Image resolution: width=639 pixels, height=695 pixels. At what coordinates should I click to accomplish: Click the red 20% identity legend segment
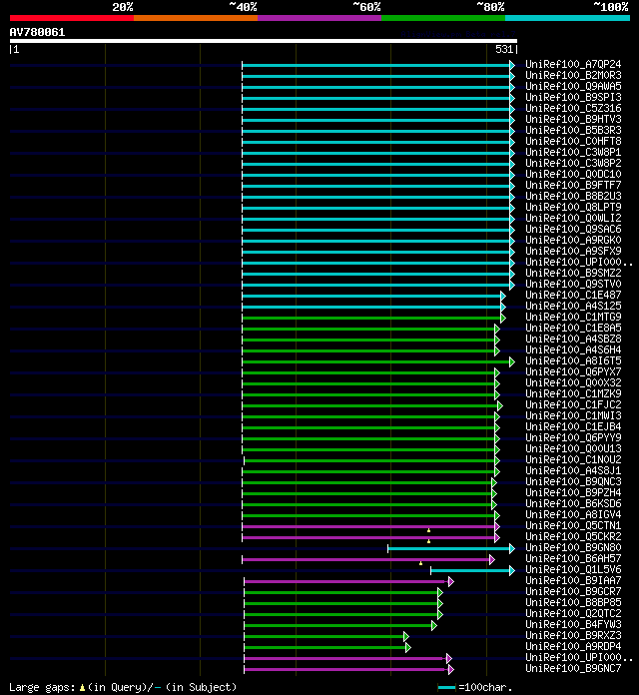(x=72, y=18)
